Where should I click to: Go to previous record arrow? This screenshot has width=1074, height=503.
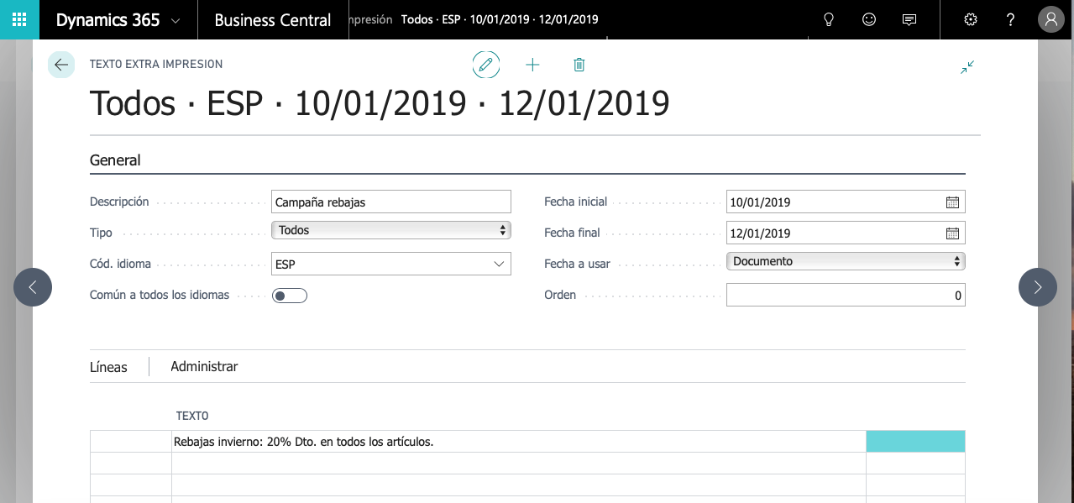pyautogui.click(x=33, y=287)
